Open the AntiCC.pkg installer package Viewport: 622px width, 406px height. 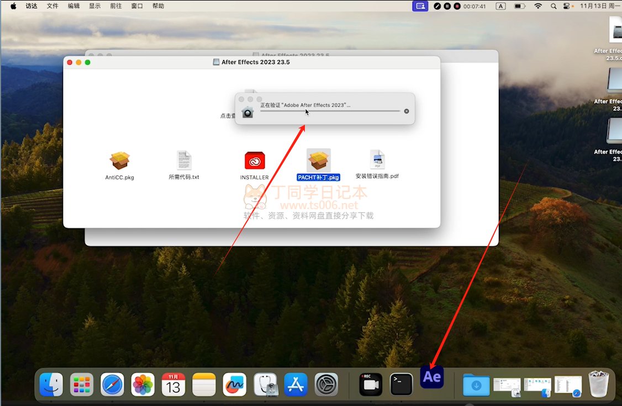[119, 161]
